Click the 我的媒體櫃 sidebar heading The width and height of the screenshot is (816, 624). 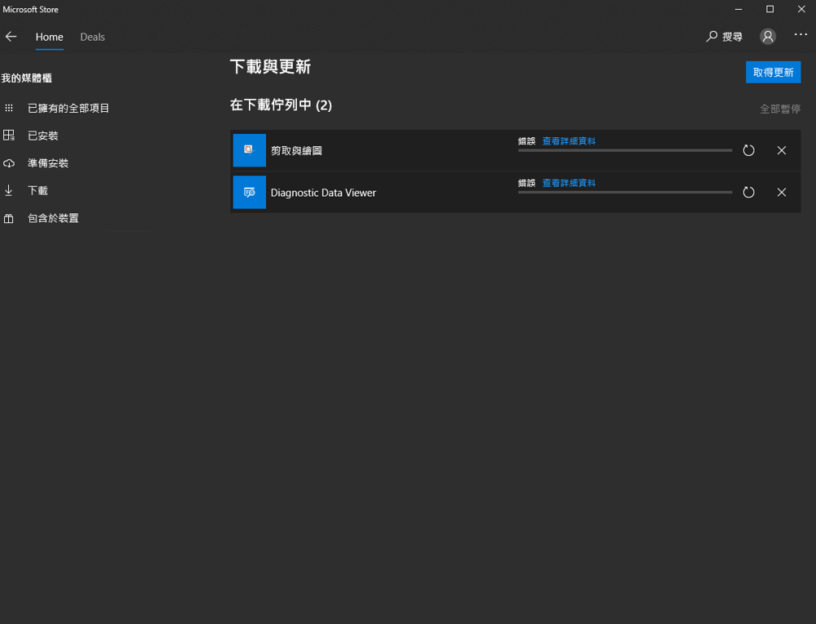click(x=27, y=78)
